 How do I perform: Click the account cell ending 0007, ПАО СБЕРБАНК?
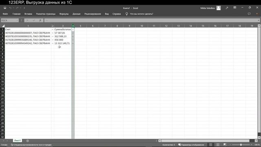click(x=28, y=33)
